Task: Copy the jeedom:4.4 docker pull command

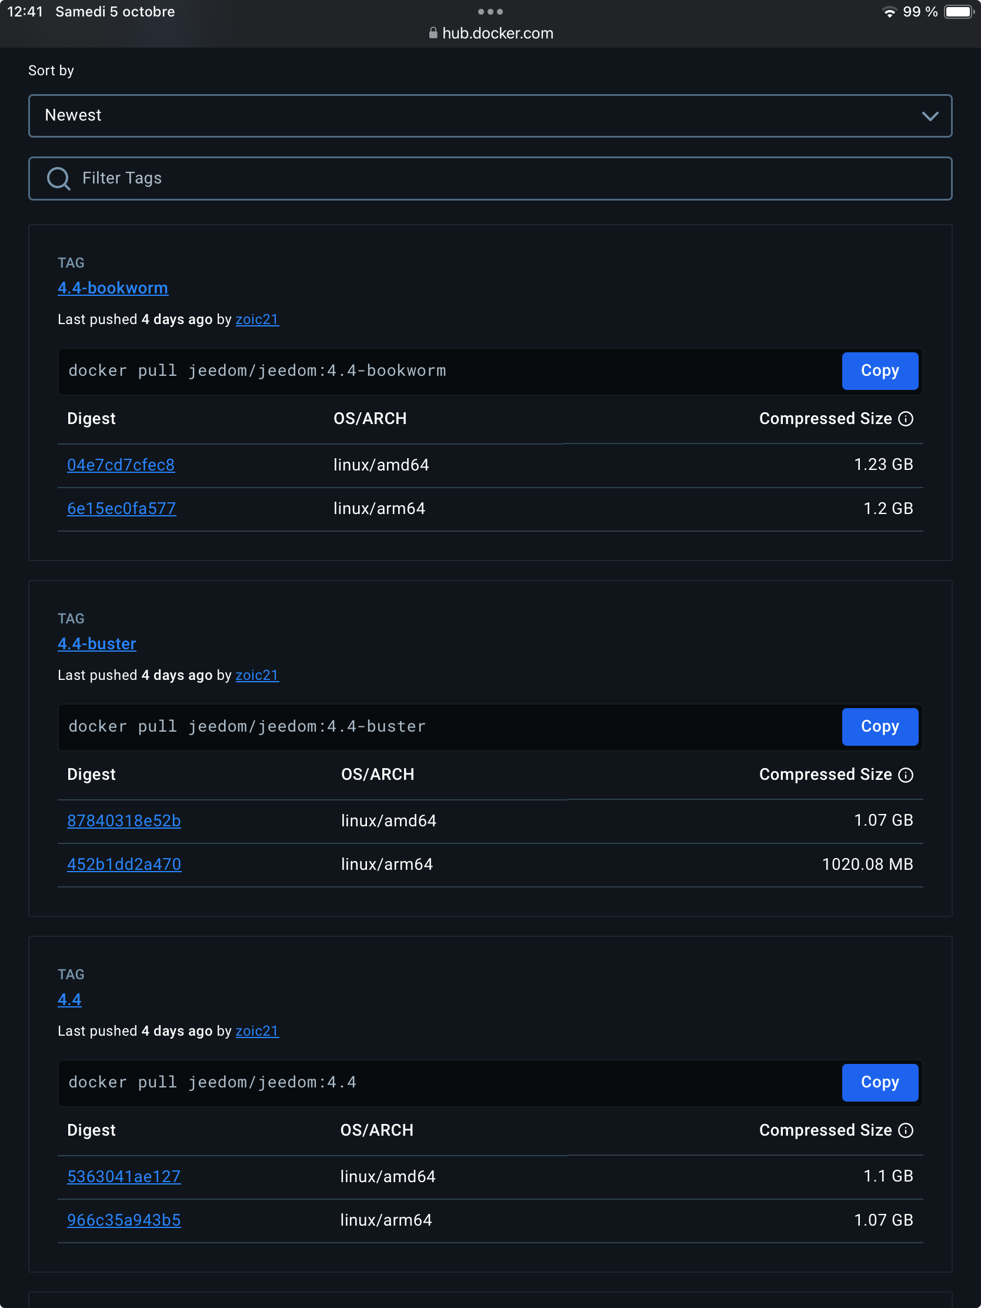Action: click(x=879, y=1082)
